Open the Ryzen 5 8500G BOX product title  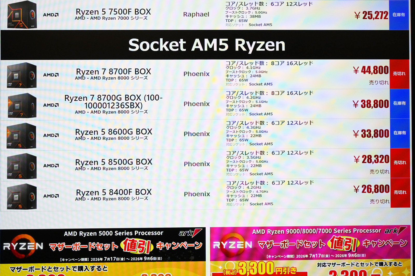pyautogui.click(x=114, y=162)
